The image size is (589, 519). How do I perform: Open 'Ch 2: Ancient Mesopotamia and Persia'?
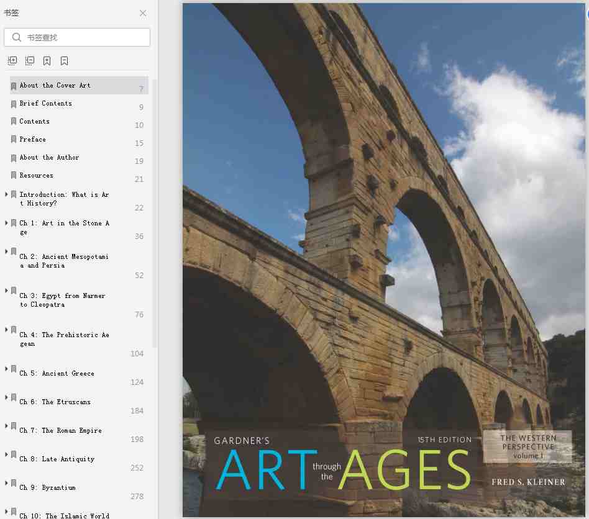(64, 261)
